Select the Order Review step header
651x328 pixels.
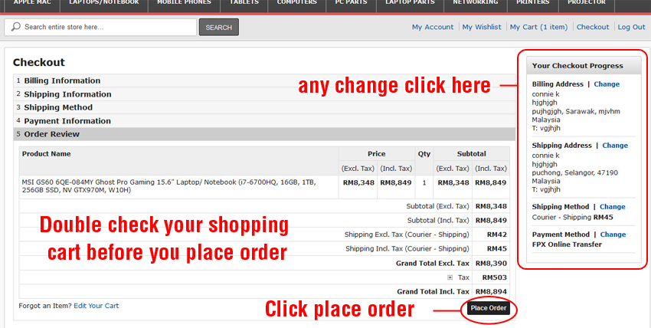tap(264, 134)
